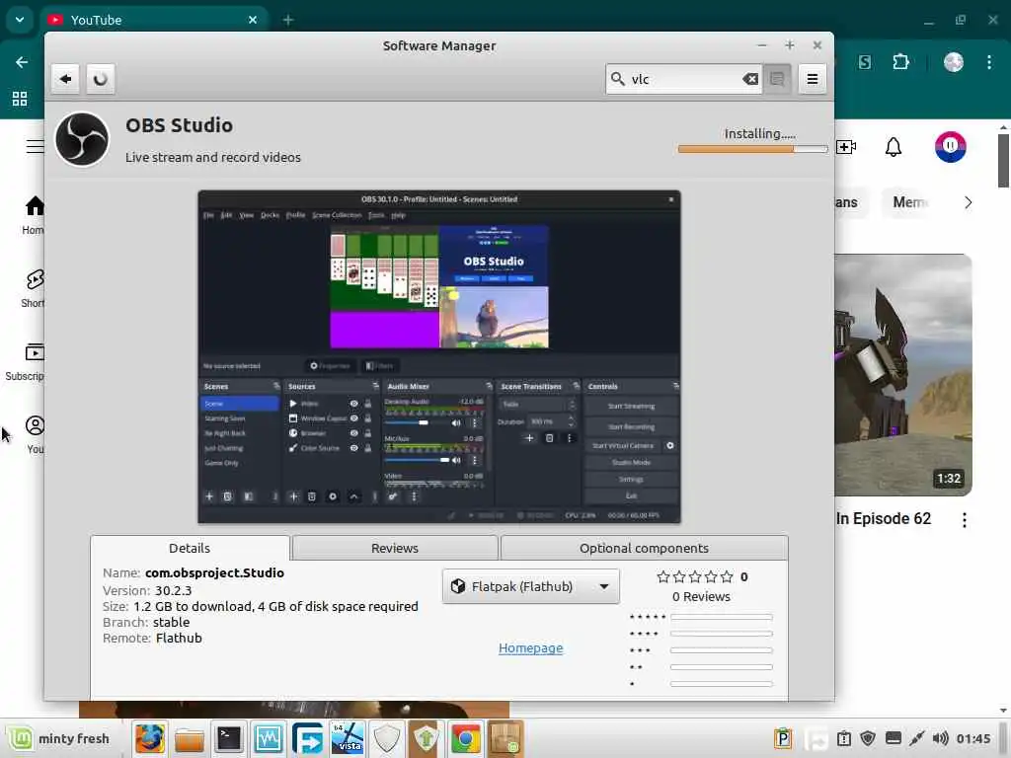The width and height of the screenshot is (1011, 758).
Task: Click the Software Manager refresh spinner button
Action: (100, 79)
